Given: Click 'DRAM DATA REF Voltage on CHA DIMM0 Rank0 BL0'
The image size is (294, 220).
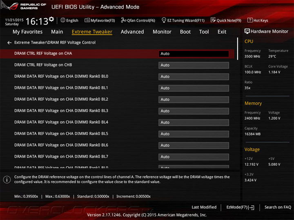Looking at the screenshot, I should [61, 76].
